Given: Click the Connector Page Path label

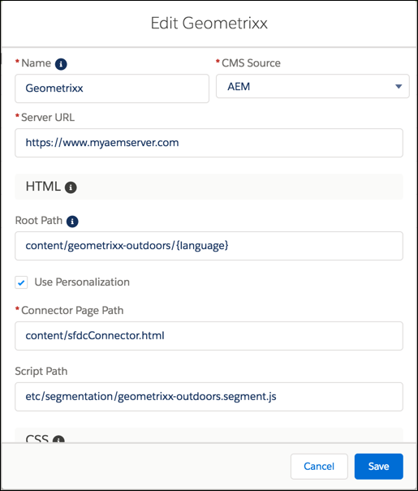Looking at the screenshot, I should click(x=72, y=311).
